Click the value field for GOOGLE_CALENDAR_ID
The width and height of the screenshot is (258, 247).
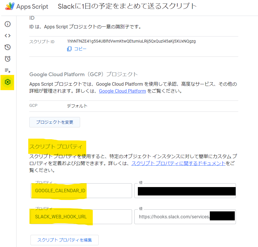tap(185, 191)
